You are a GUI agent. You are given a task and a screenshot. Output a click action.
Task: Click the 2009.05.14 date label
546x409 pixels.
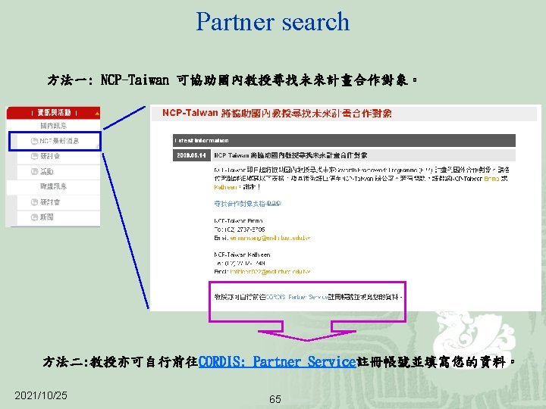[x=191, y=155]
